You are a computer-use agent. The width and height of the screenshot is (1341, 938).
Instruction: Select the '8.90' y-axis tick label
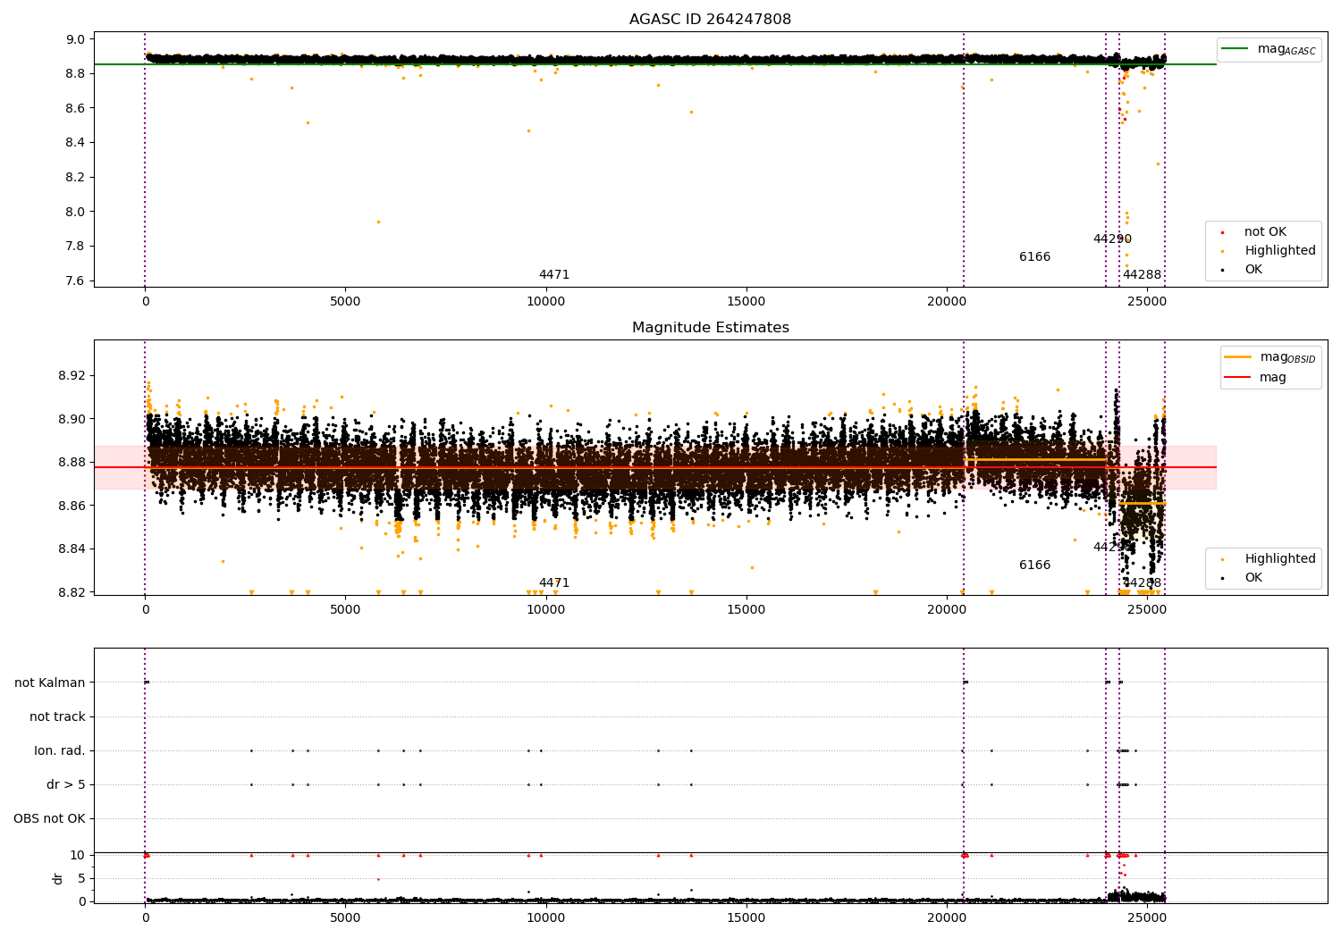(x=73, y=419)
